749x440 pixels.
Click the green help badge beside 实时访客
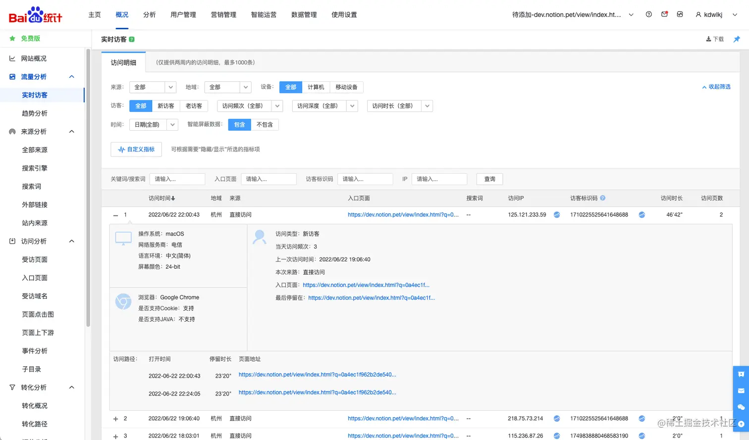tap(132, 39)
